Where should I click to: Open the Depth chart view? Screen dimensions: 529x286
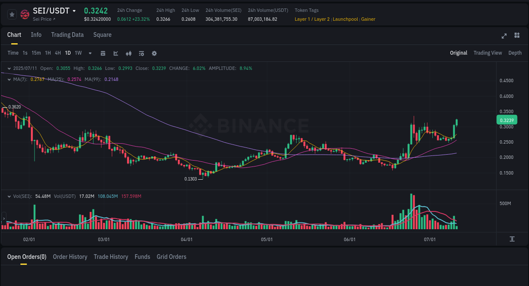515,53
